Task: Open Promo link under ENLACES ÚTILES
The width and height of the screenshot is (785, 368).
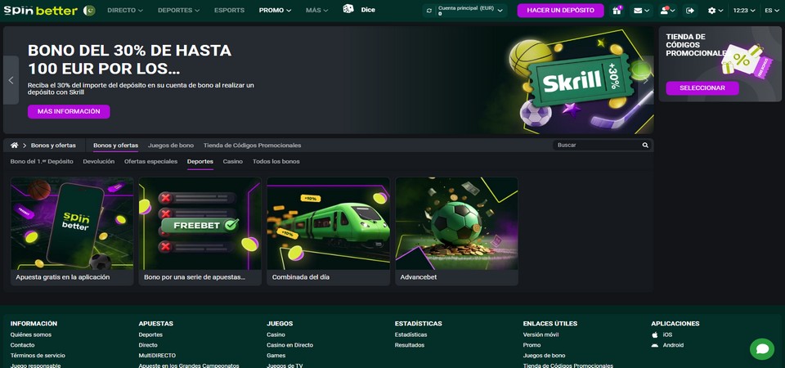Action: 532,345
